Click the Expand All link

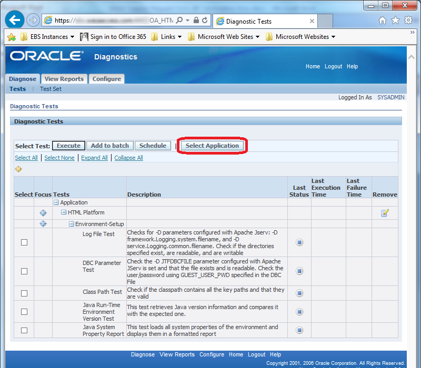tap(94, 158)
